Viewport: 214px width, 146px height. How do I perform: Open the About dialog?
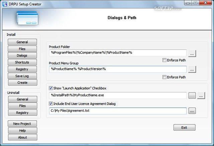tap(22, 137)
